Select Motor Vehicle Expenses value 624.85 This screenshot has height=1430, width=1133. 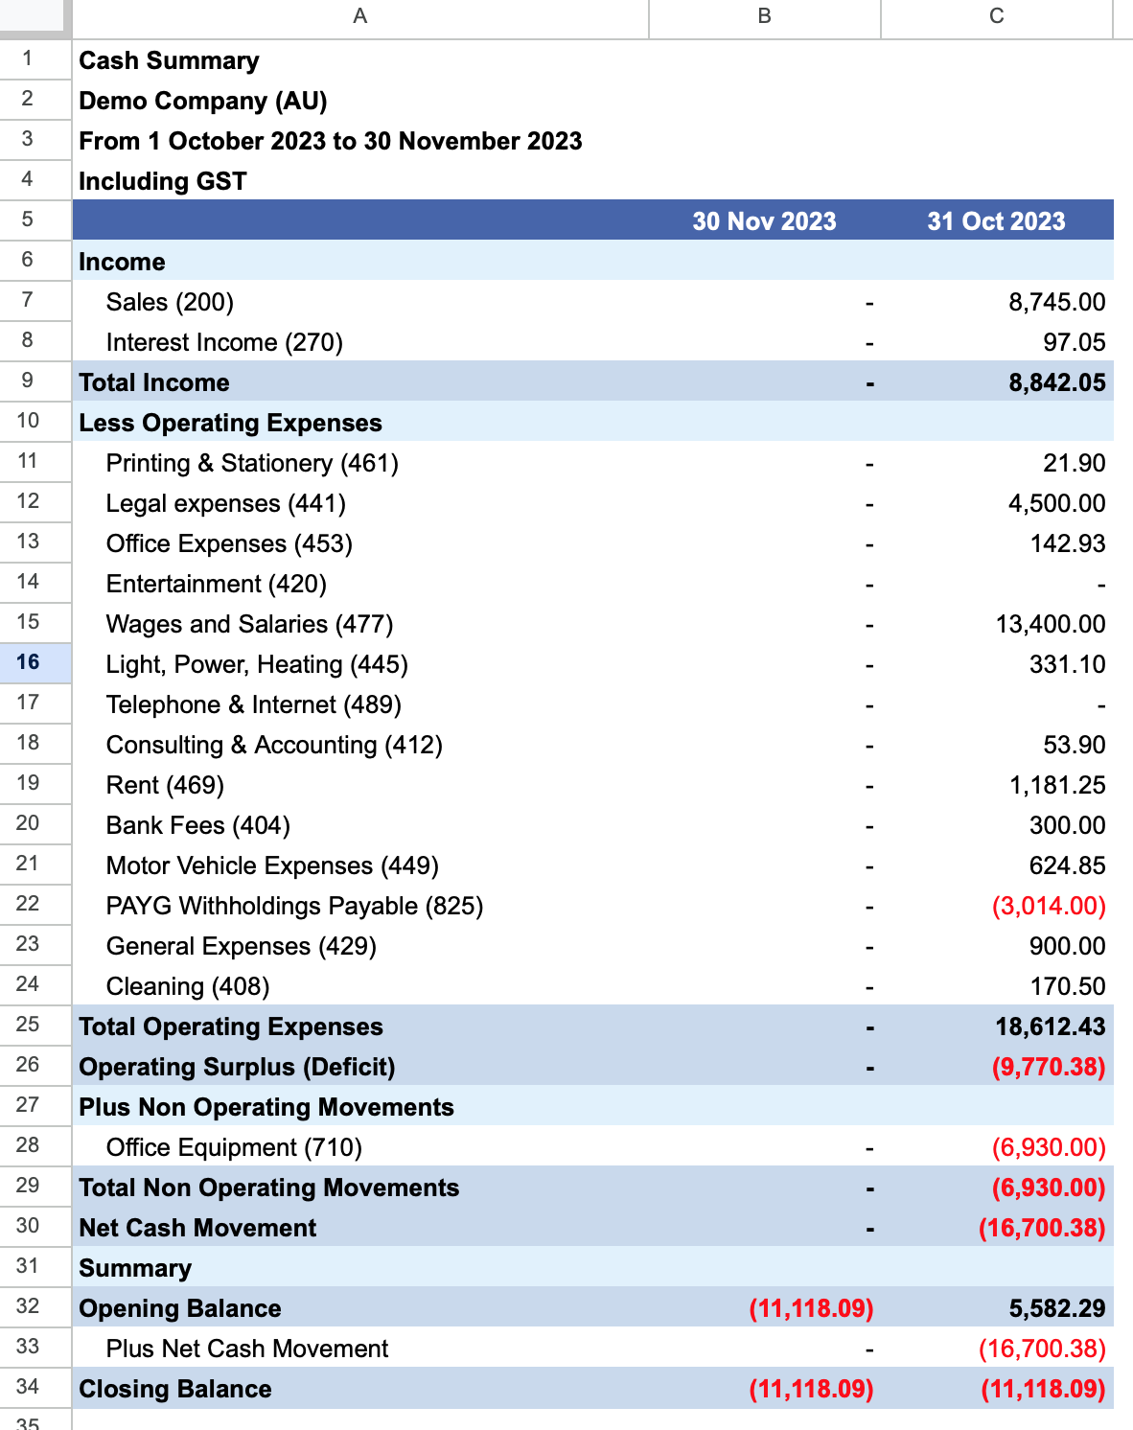click(1067, 865)
